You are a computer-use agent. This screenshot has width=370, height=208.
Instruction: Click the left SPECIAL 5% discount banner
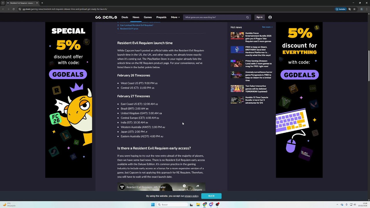pos(69,100)
